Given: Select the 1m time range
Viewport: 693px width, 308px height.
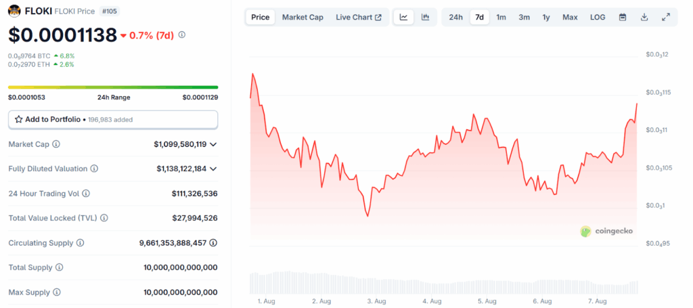Looking at the screenshot, I should point(501,17).
